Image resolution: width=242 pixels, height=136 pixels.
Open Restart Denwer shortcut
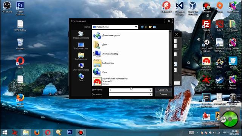[x=233, y=82]
